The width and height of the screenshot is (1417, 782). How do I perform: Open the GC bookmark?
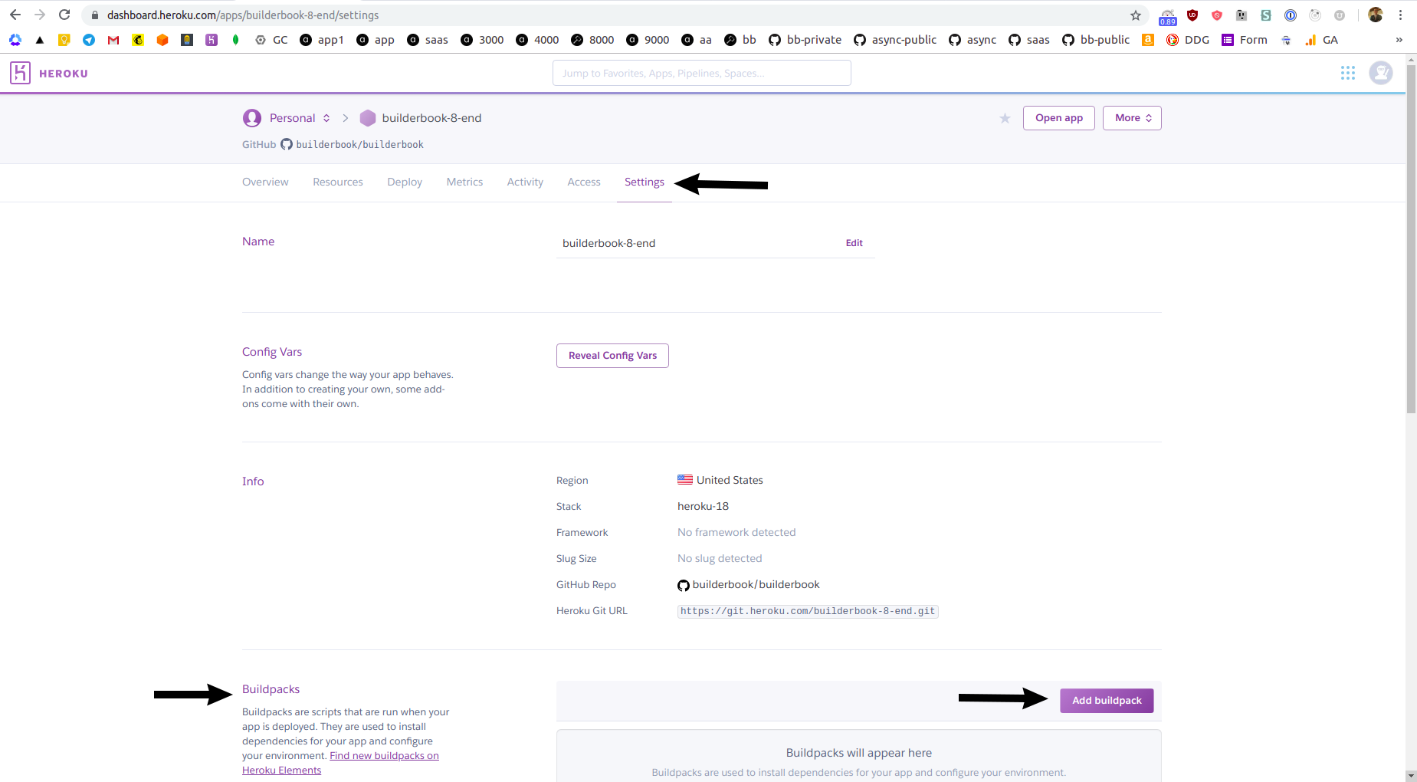[x=271, y=40]
